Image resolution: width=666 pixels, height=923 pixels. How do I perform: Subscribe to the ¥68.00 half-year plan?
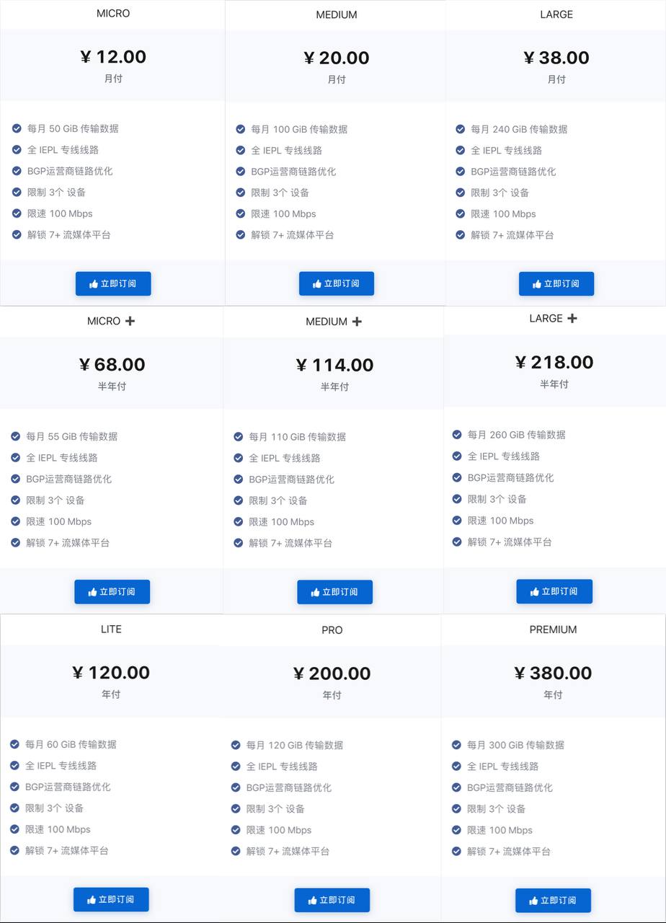click(112, 592)
